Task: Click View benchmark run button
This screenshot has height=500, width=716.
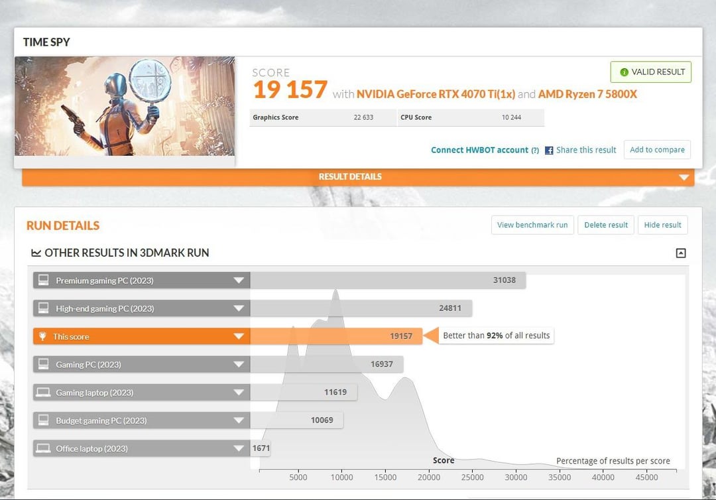Action: (532, 225)
